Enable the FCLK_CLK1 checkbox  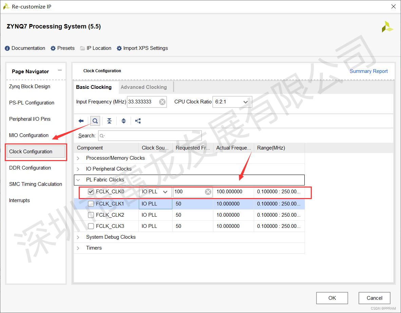(91, 204)
